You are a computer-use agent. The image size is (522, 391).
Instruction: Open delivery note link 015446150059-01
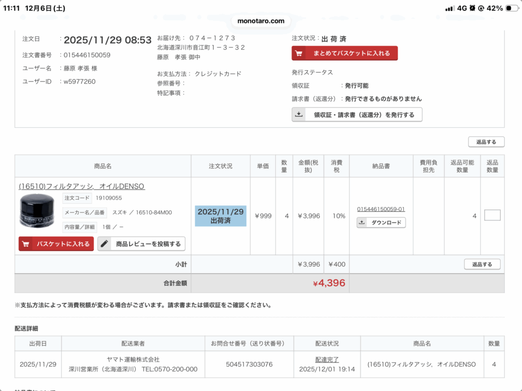pyautogui.click(x=381, y=209)
